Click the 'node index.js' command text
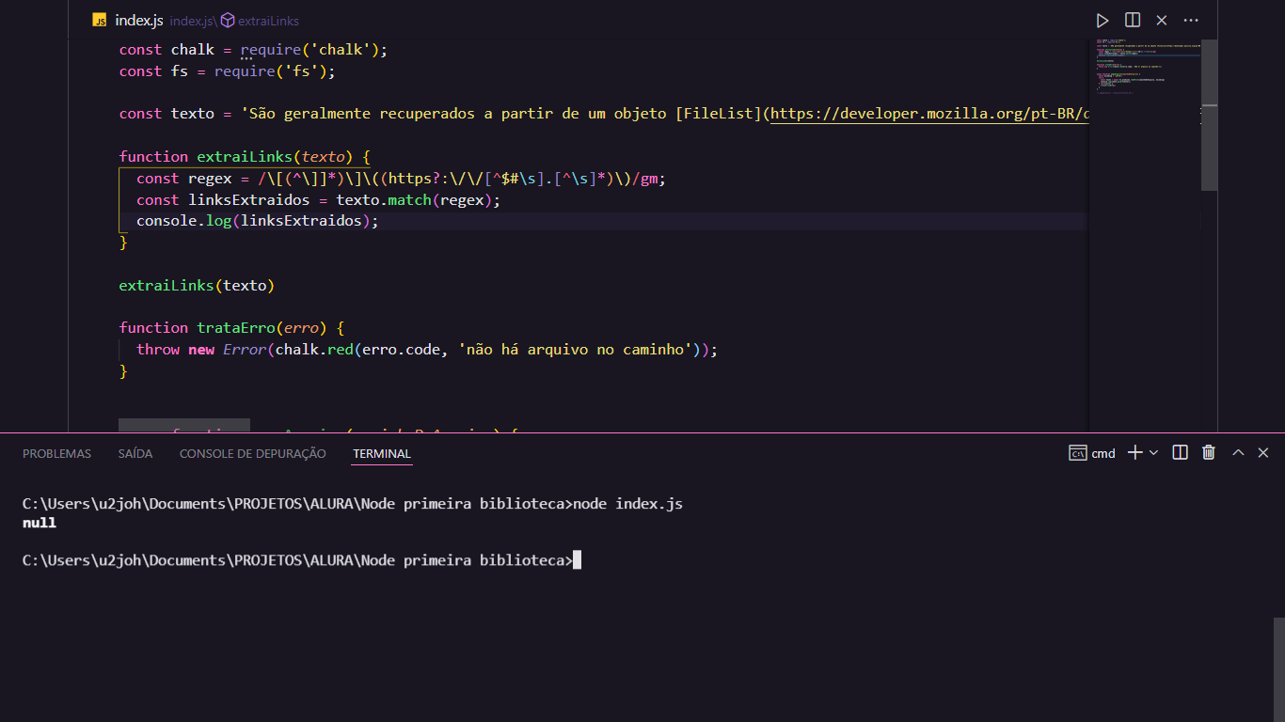 [x=627, y=504]
